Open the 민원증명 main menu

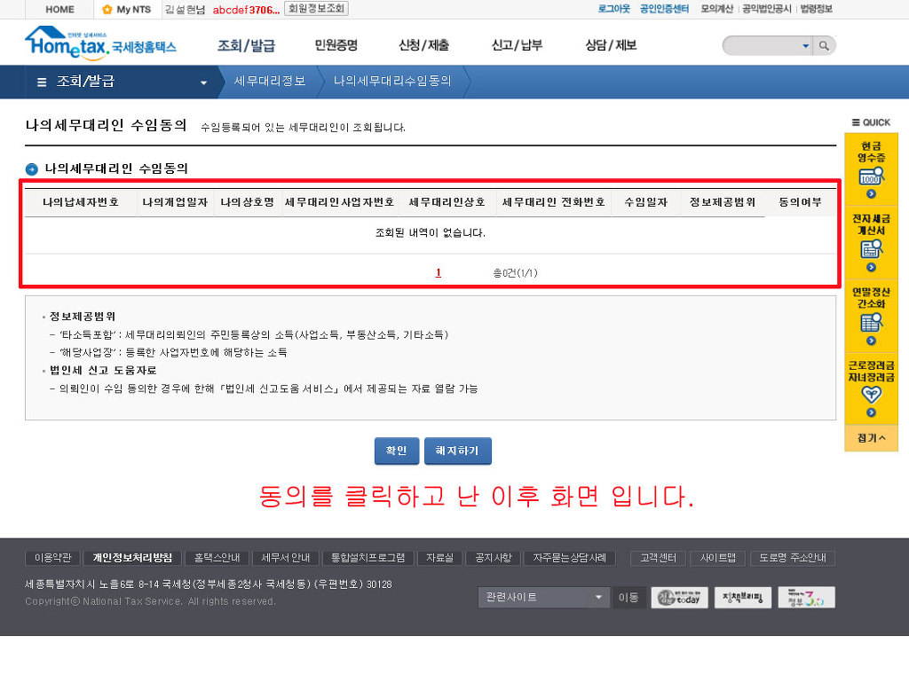click(336, 45)
